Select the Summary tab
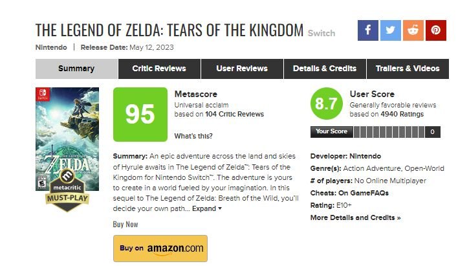The height and width of the screenshot is (266, 458). click(x=76, y=69)
